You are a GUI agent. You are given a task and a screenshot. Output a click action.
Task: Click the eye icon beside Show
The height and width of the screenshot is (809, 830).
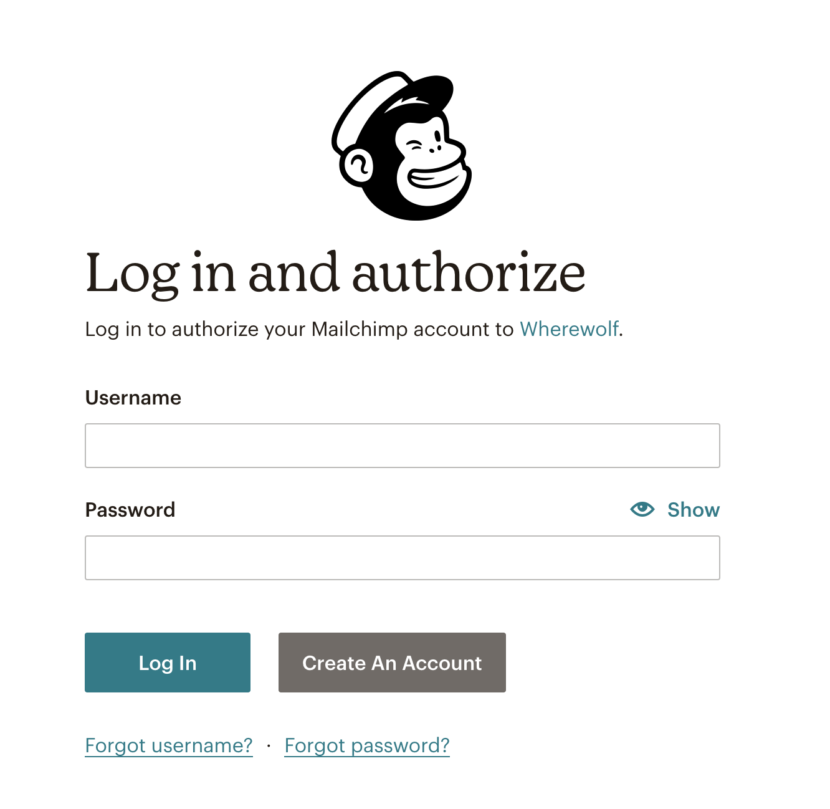click(x=642, y=509)
